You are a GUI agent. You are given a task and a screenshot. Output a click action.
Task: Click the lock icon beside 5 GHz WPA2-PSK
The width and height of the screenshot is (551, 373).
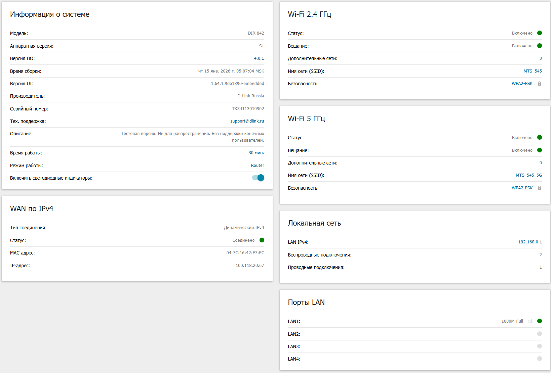coord(539,188)
